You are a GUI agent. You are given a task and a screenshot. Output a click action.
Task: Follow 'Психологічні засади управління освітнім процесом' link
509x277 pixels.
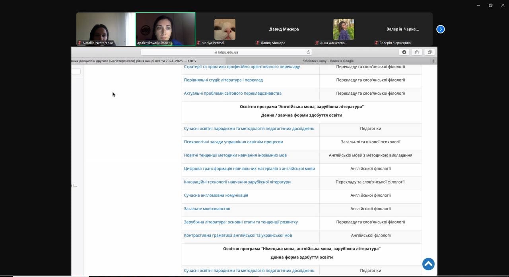(x=233, y=142)
